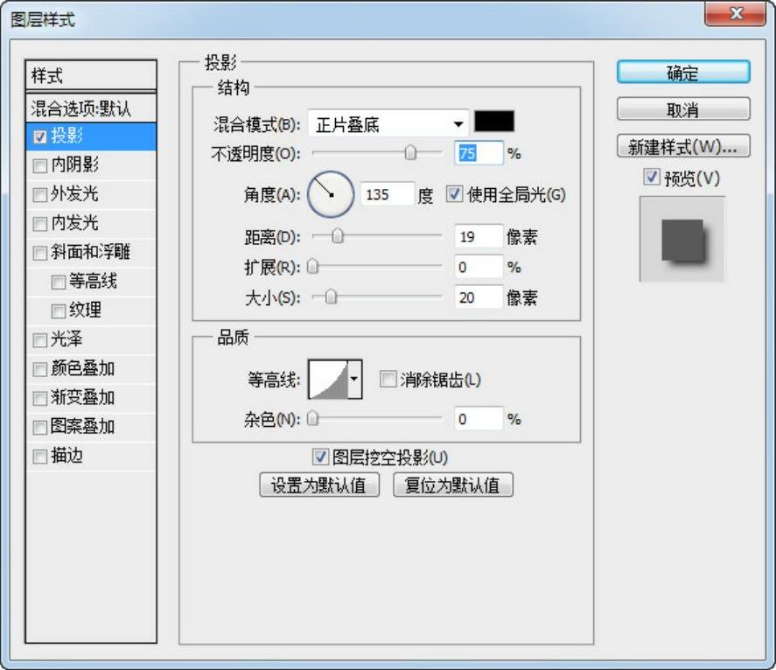Select 斜面和浮雕 style entry
The image size is (776, 670).
(x=91, y=253)
